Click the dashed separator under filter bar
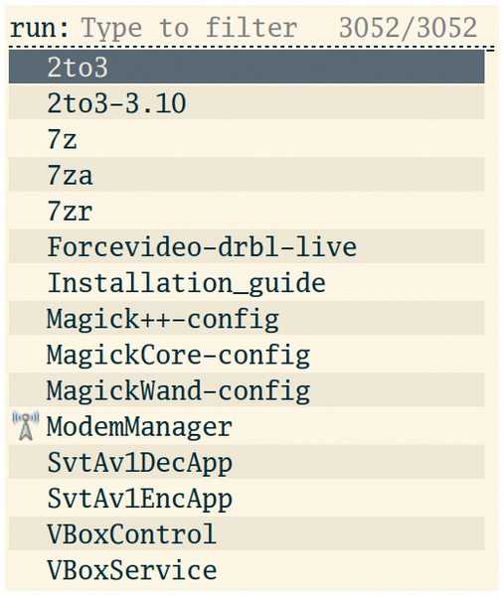The height and width of the screenshot is (596, 504). pyautogui.click(x=252, y=48)
